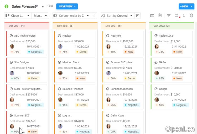
Task: Open the filter lines icon
Action: 169,16
